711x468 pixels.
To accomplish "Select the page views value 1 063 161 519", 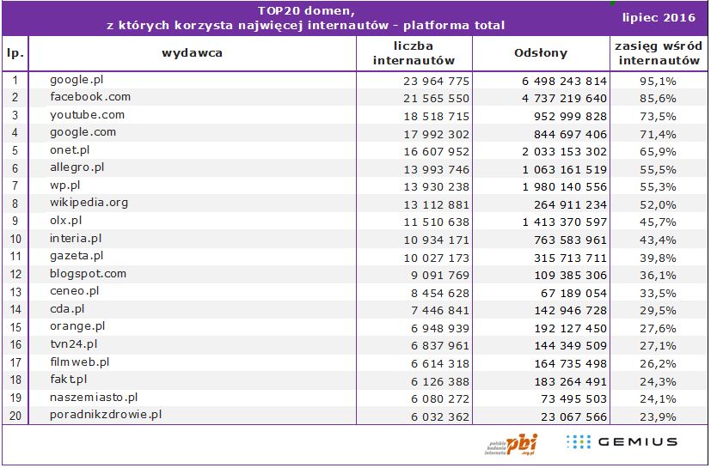I will 564,170.
